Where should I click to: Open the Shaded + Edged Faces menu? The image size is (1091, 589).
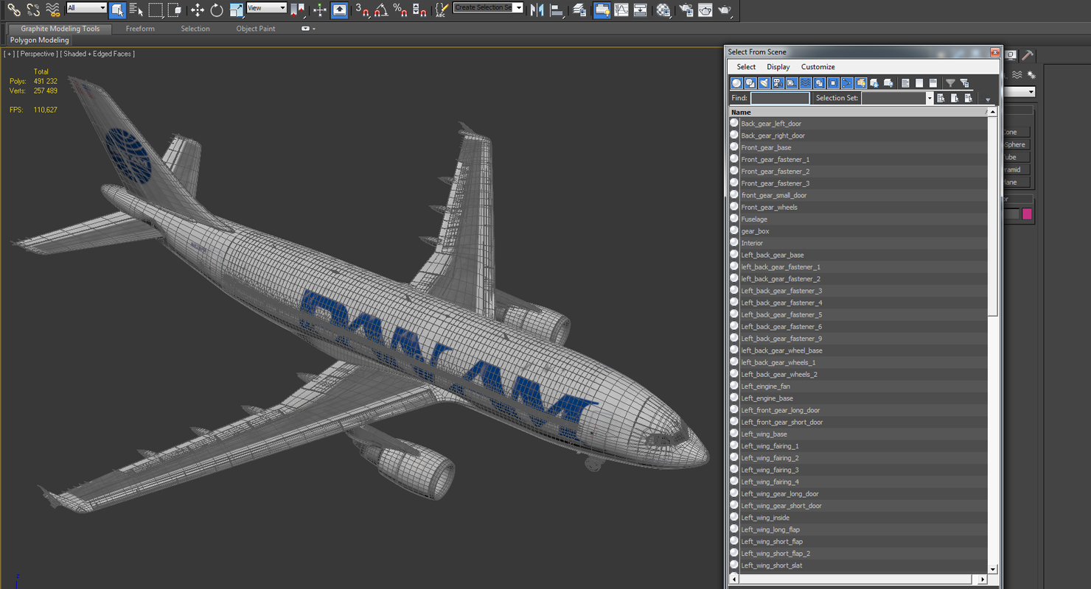pyautogui.click(x=98, y=54)
